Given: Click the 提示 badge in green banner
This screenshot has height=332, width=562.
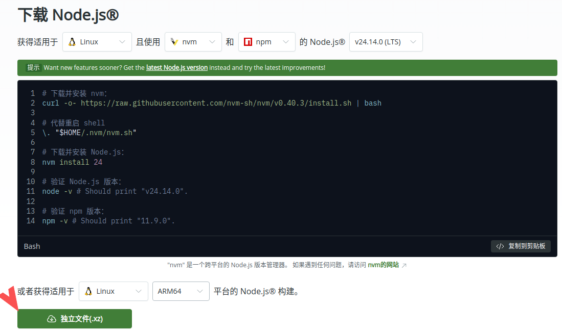Looking at the screenshot, I should [x=33, y=67].
